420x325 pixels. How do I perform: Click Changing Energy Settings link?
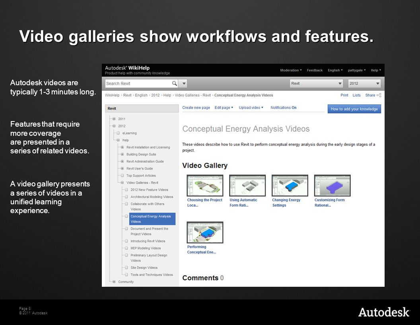point(286,202)
